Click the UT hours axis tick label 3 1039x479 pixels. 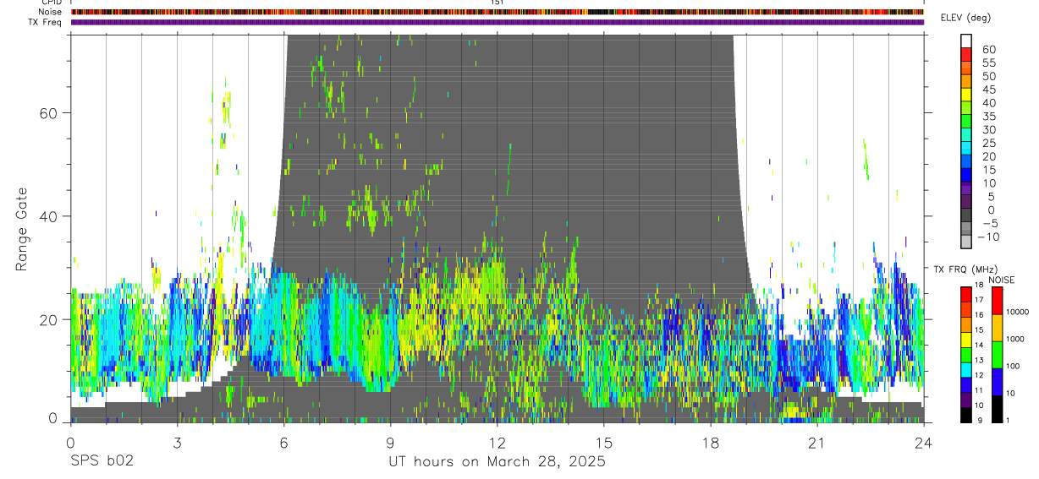tap(177, 442)
